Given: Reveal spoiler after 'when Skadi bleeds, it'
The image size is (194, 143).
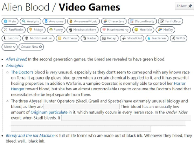Looking at the screenshot, I should click(126, 118).
